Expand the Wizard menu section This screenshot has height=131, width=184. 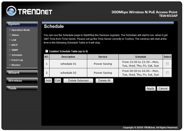click(x=22, y=73)
